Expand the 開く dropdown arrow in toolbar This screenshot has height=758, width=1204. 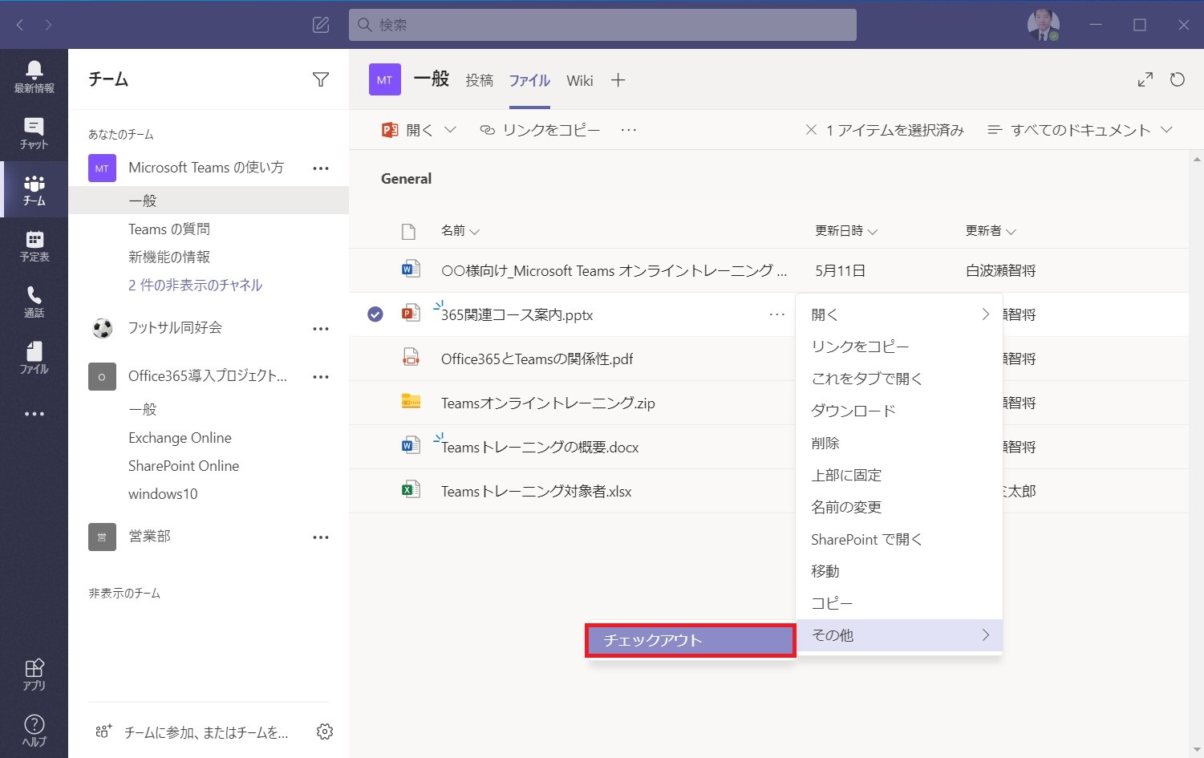[x=451, y=130]
